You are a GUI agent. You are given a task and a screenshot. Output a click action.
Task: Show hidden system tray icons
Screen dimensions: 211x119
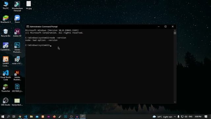[x=175, y=117]
